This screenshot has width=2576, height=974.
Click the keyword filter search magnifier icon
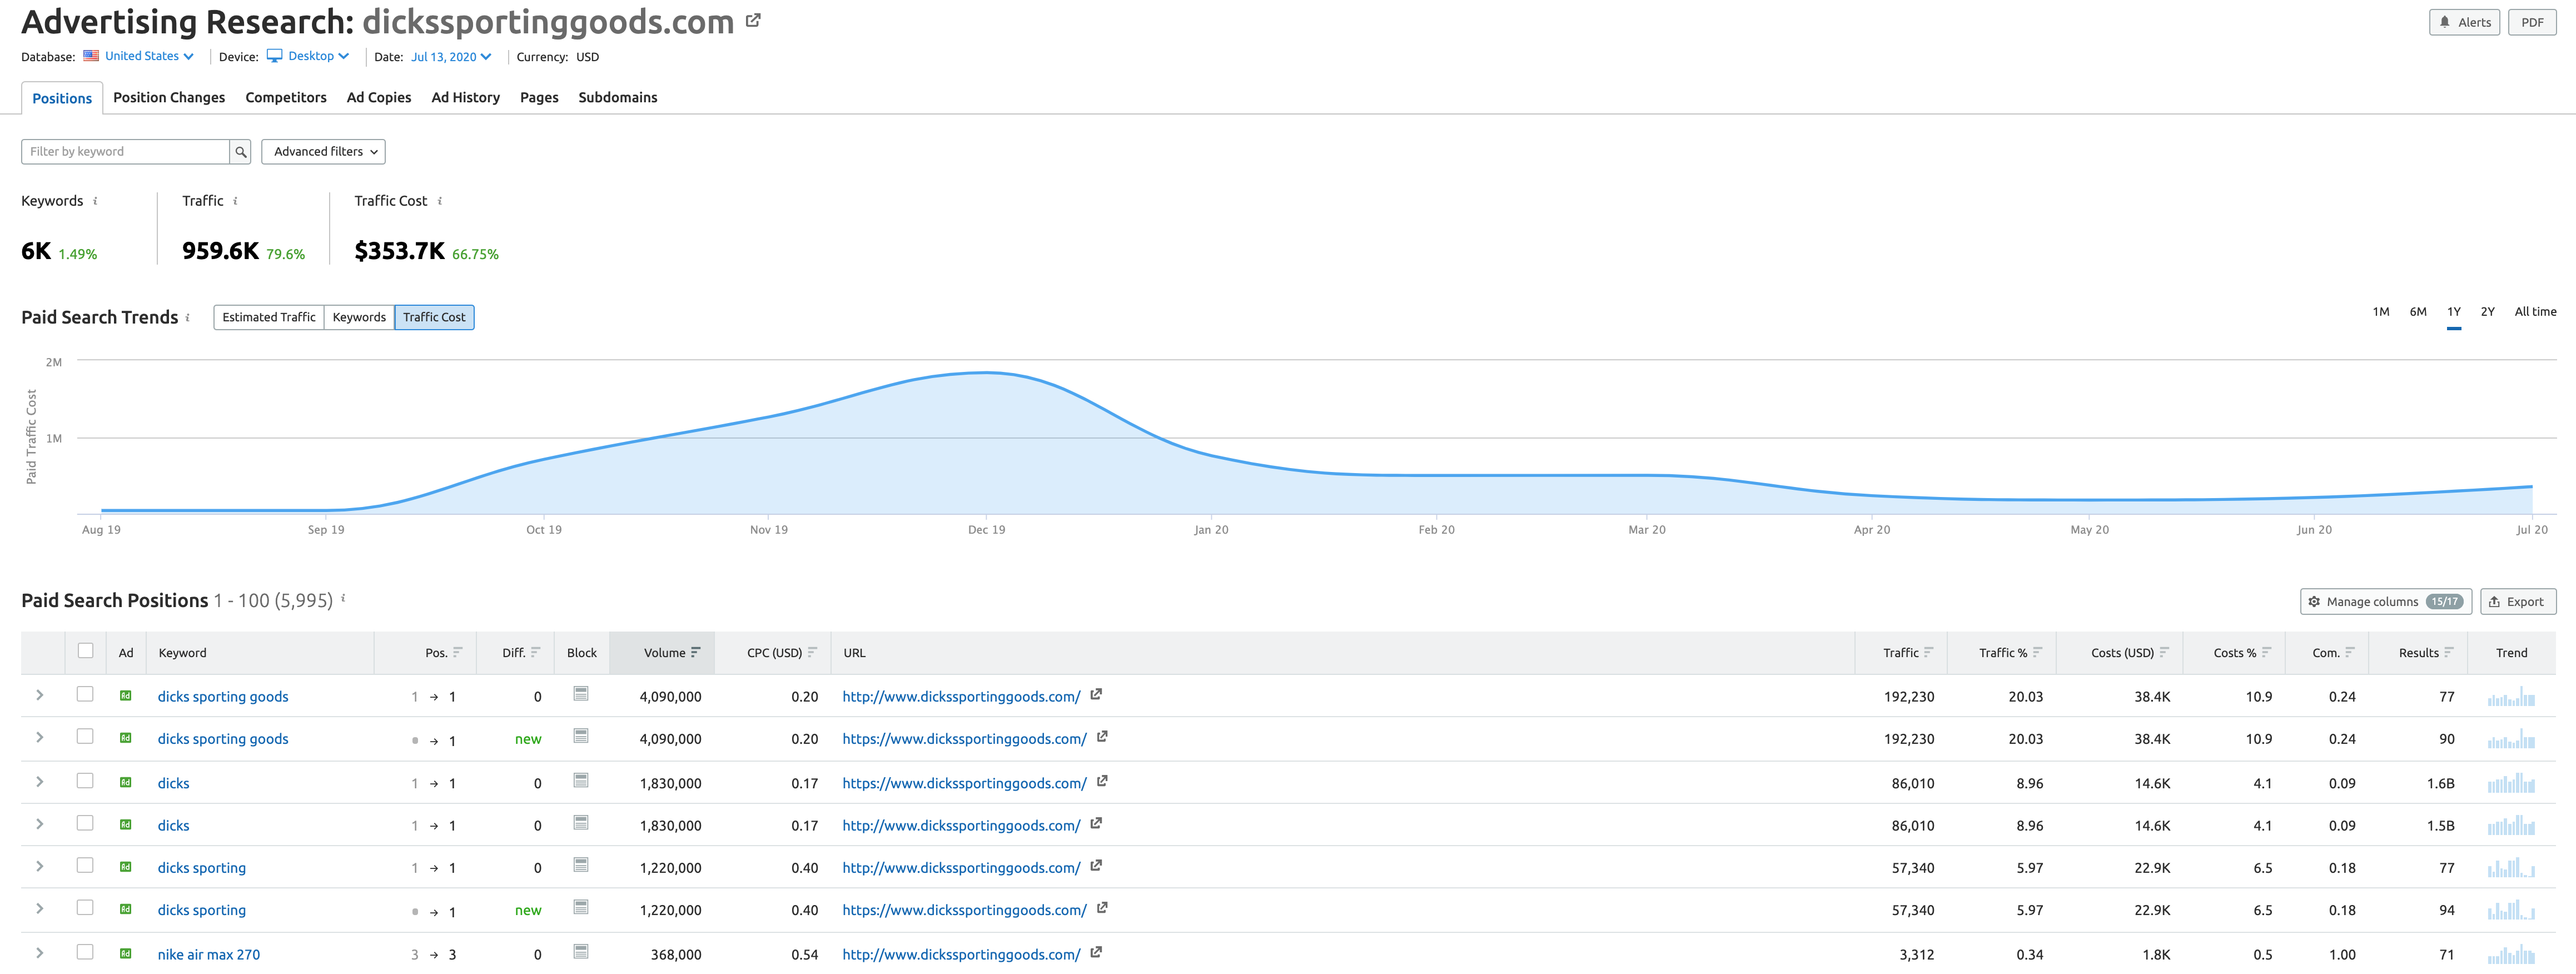[x=240, y=152]
